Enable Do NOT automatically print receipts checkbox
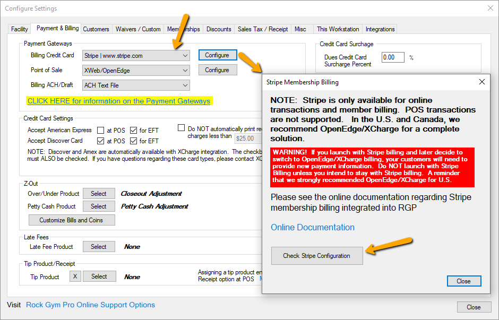 point(182,128)
